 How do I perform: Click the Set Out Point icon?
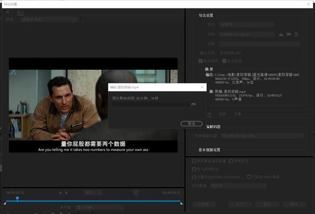point(67,192)
